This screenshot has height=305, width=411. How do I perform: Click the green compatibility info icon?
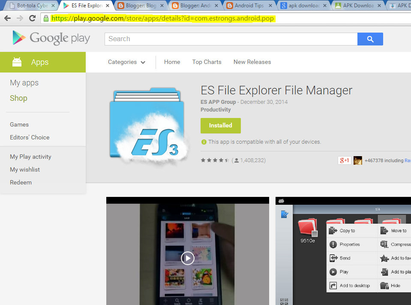tap(204, 142)
